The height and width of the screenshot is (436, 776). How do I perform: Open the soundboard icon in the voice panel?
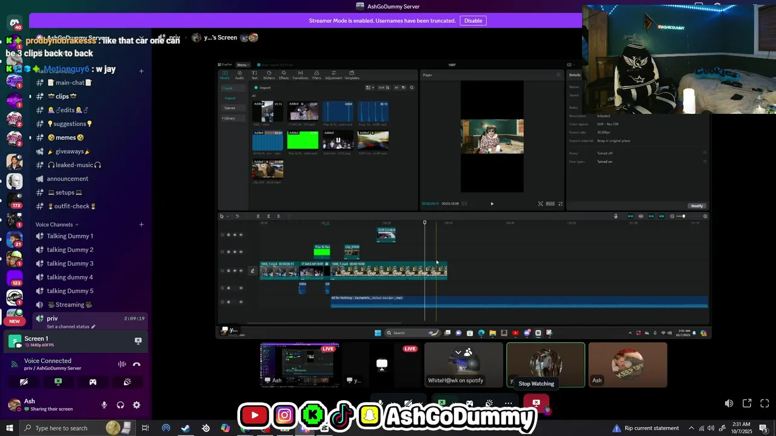tap(127, 382)
